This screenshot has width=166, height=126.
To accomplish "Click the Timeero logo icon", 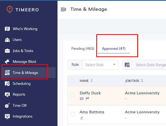I will tap(10, 9).
